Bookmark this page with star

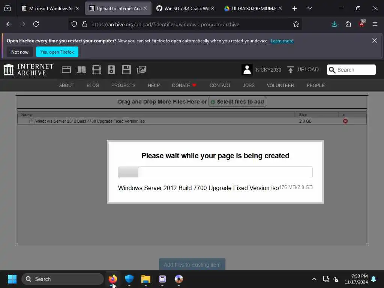point(296,24)
